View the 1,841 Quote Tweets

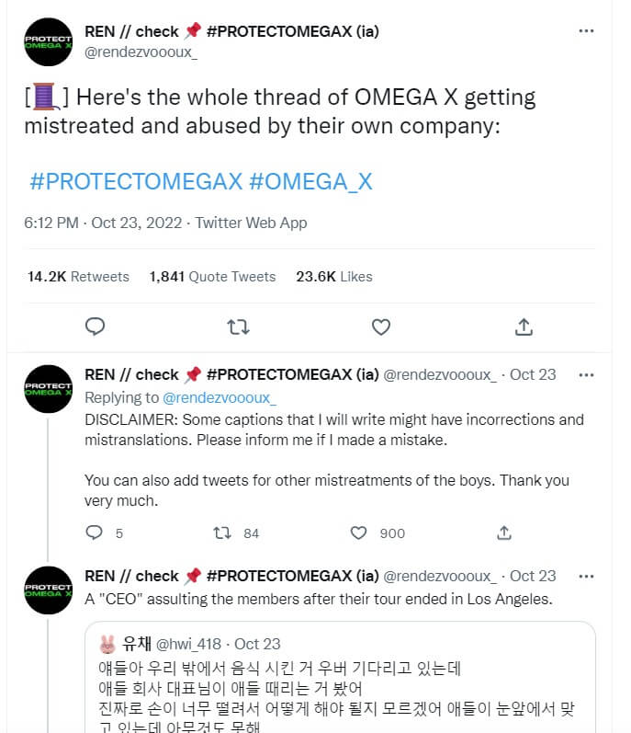coord(212,276)
